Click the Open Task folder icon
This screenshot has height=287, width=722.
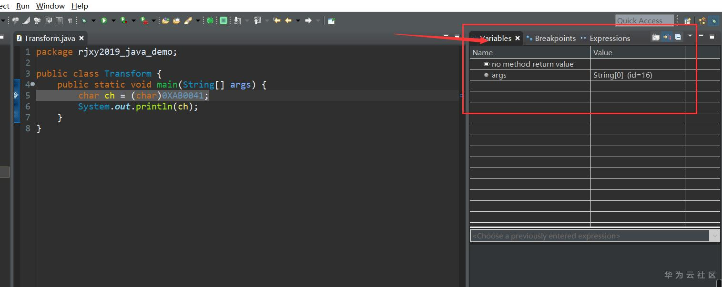click(x=176, y=20)
